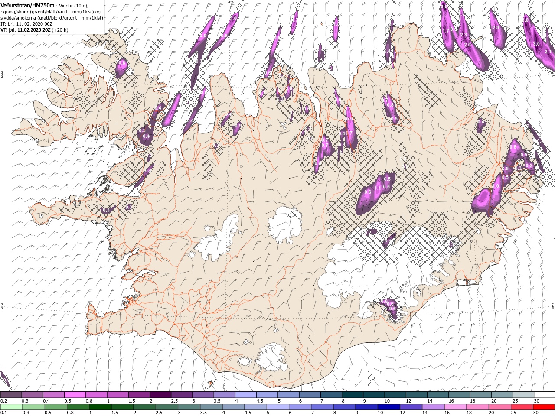Click the 'slydda/snjókoma' legend description line
Viewport: 555px width, 416px height.
52,18
